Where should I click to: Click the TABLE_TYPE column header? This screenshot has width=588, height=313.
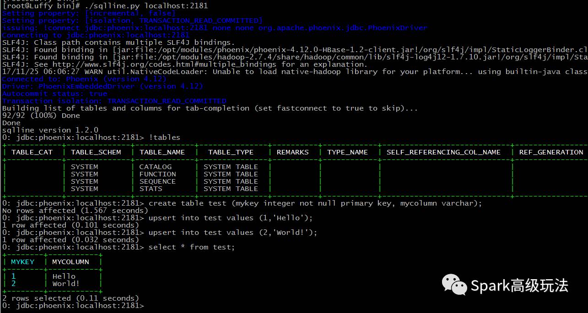coord(231,152)
